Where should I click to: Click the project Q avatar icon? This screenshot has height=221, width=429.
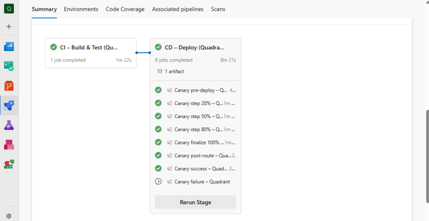point(9,8)
